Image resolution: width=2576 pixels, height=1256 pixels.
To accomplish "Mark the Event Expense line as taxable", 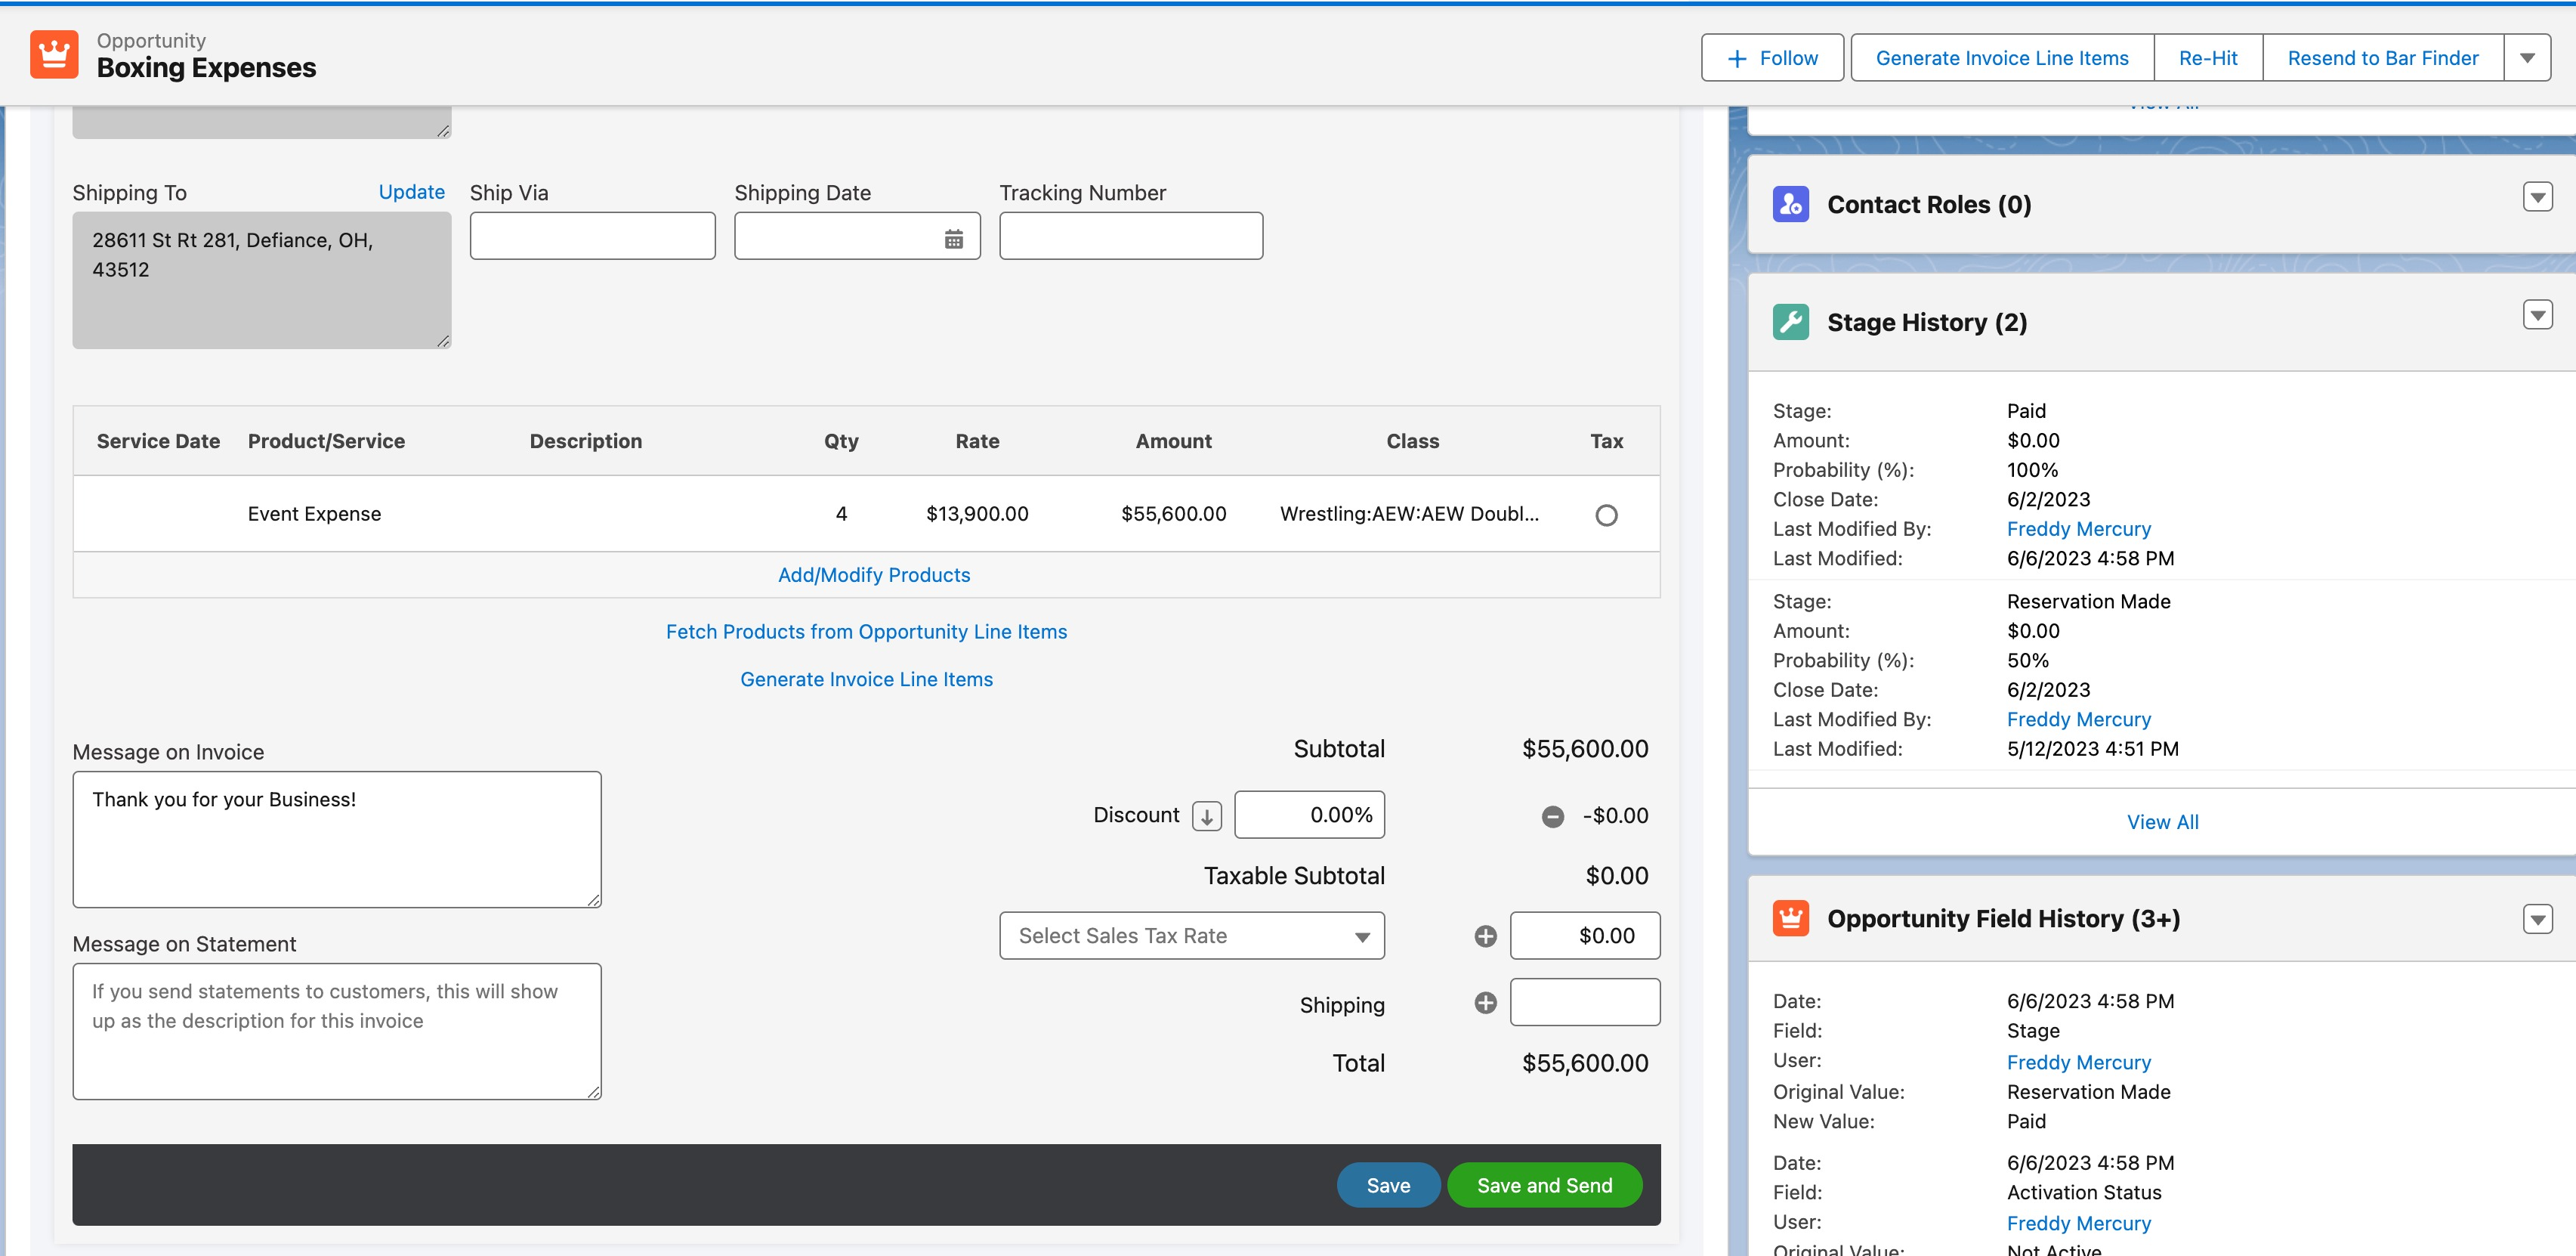I will pyautogui.click(x=1607, y=515).
